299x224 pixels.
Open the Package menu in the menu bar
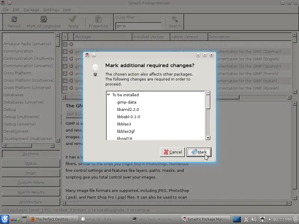click(x=31, y=10)
